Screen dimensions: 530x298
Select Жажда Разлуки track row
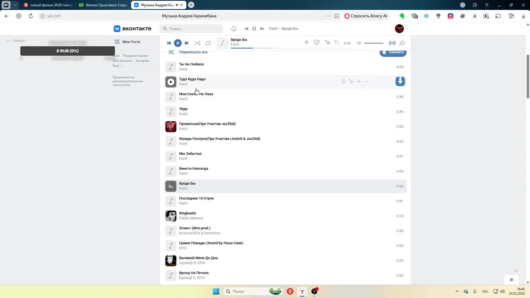tap(286, 142)
